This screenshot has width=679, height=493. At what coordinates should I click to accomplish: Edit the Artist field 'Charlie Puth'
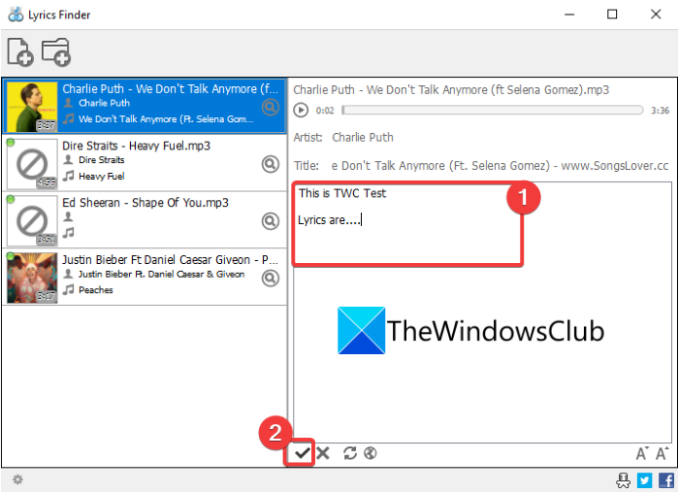click(363, 138)
